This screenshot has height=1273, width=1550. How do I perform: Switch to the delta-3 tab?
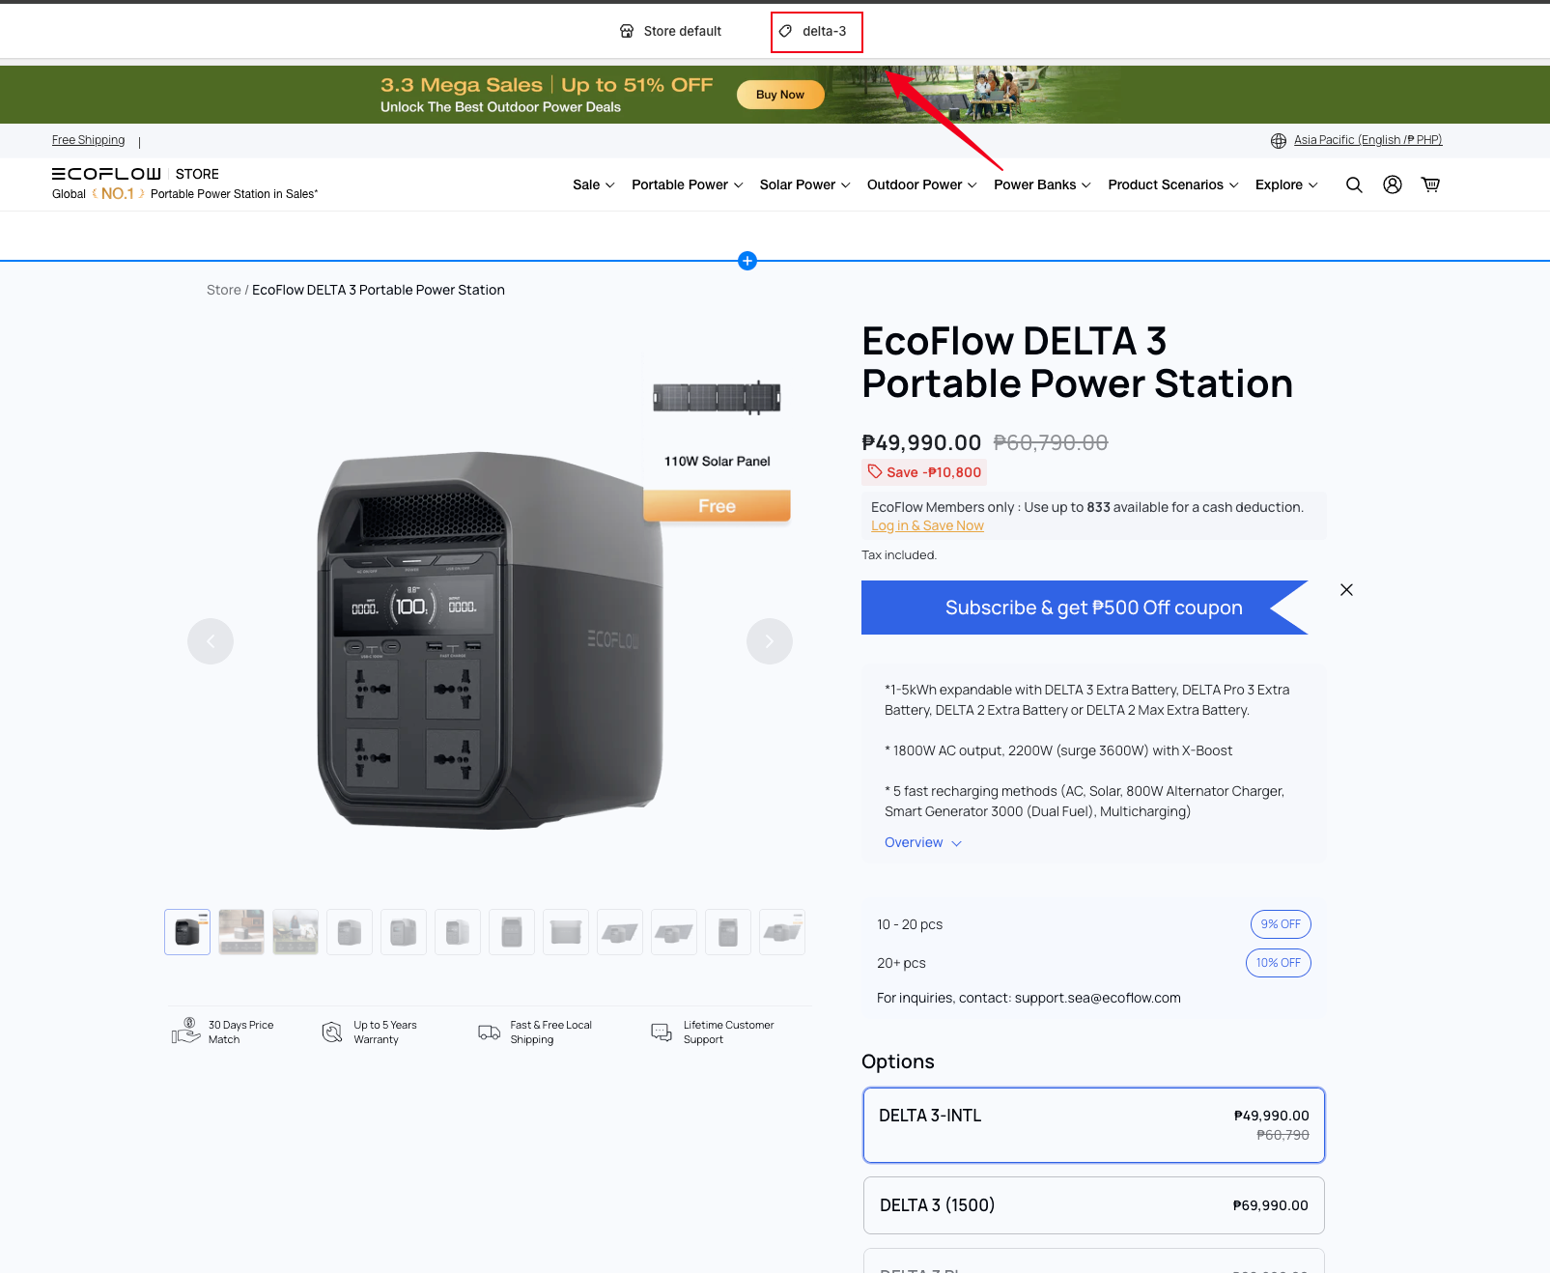click(816, 32)
